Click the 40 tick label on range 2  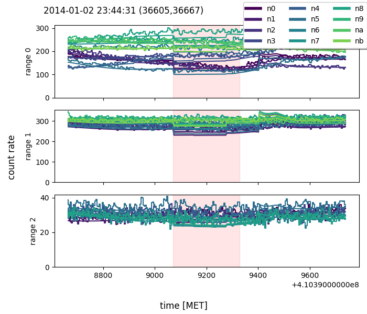[45, 198]
